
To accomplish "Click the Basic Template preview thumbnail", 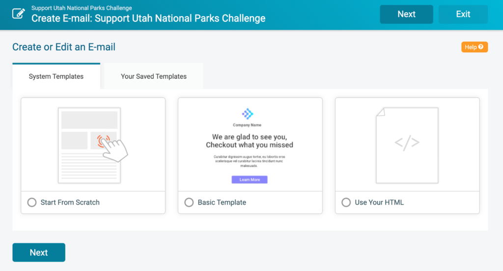I will 250,146.
